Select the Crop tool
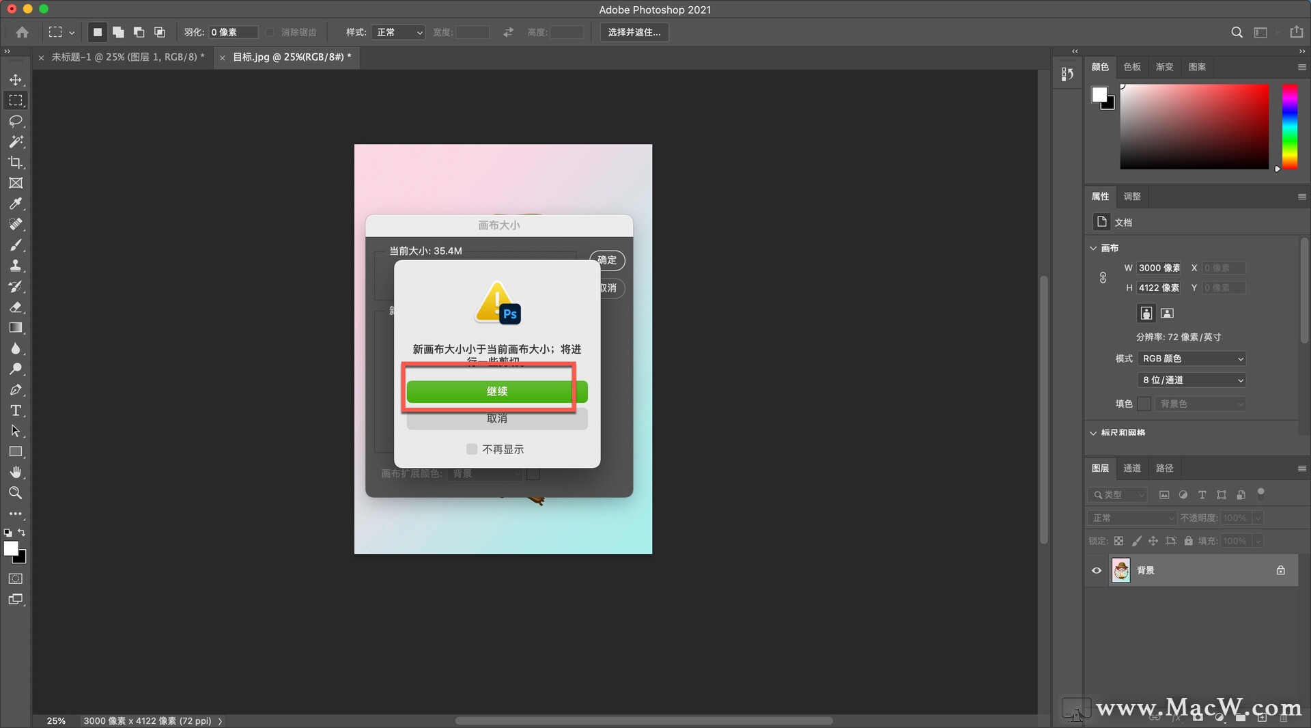1311x728 pixels. coord(16,163)
